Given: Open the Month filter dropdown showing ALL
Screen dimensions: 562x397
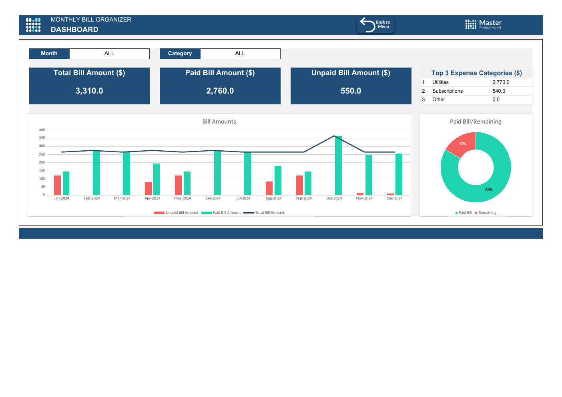Looking at the screenshot, I should (x=109, y=54).
